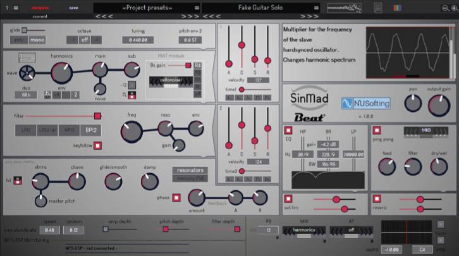Click the chaos knob
Viewport: 459px width, 256px height.
77,181
